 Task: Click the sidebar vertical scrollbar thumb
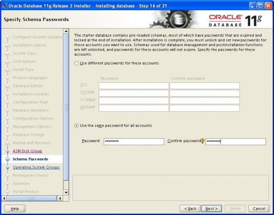(66, 107)
